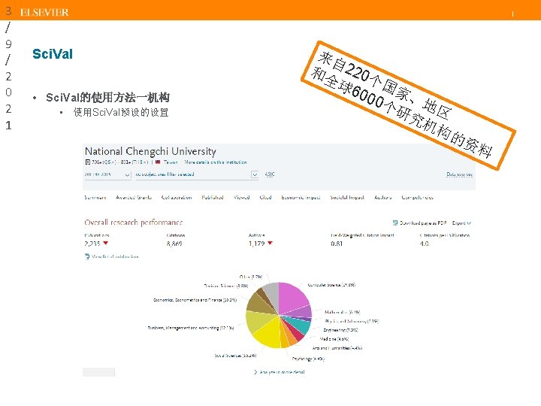This screenshot has width=541, height=406.
Task: Click View list of publications link
Action: click(115, 256)
